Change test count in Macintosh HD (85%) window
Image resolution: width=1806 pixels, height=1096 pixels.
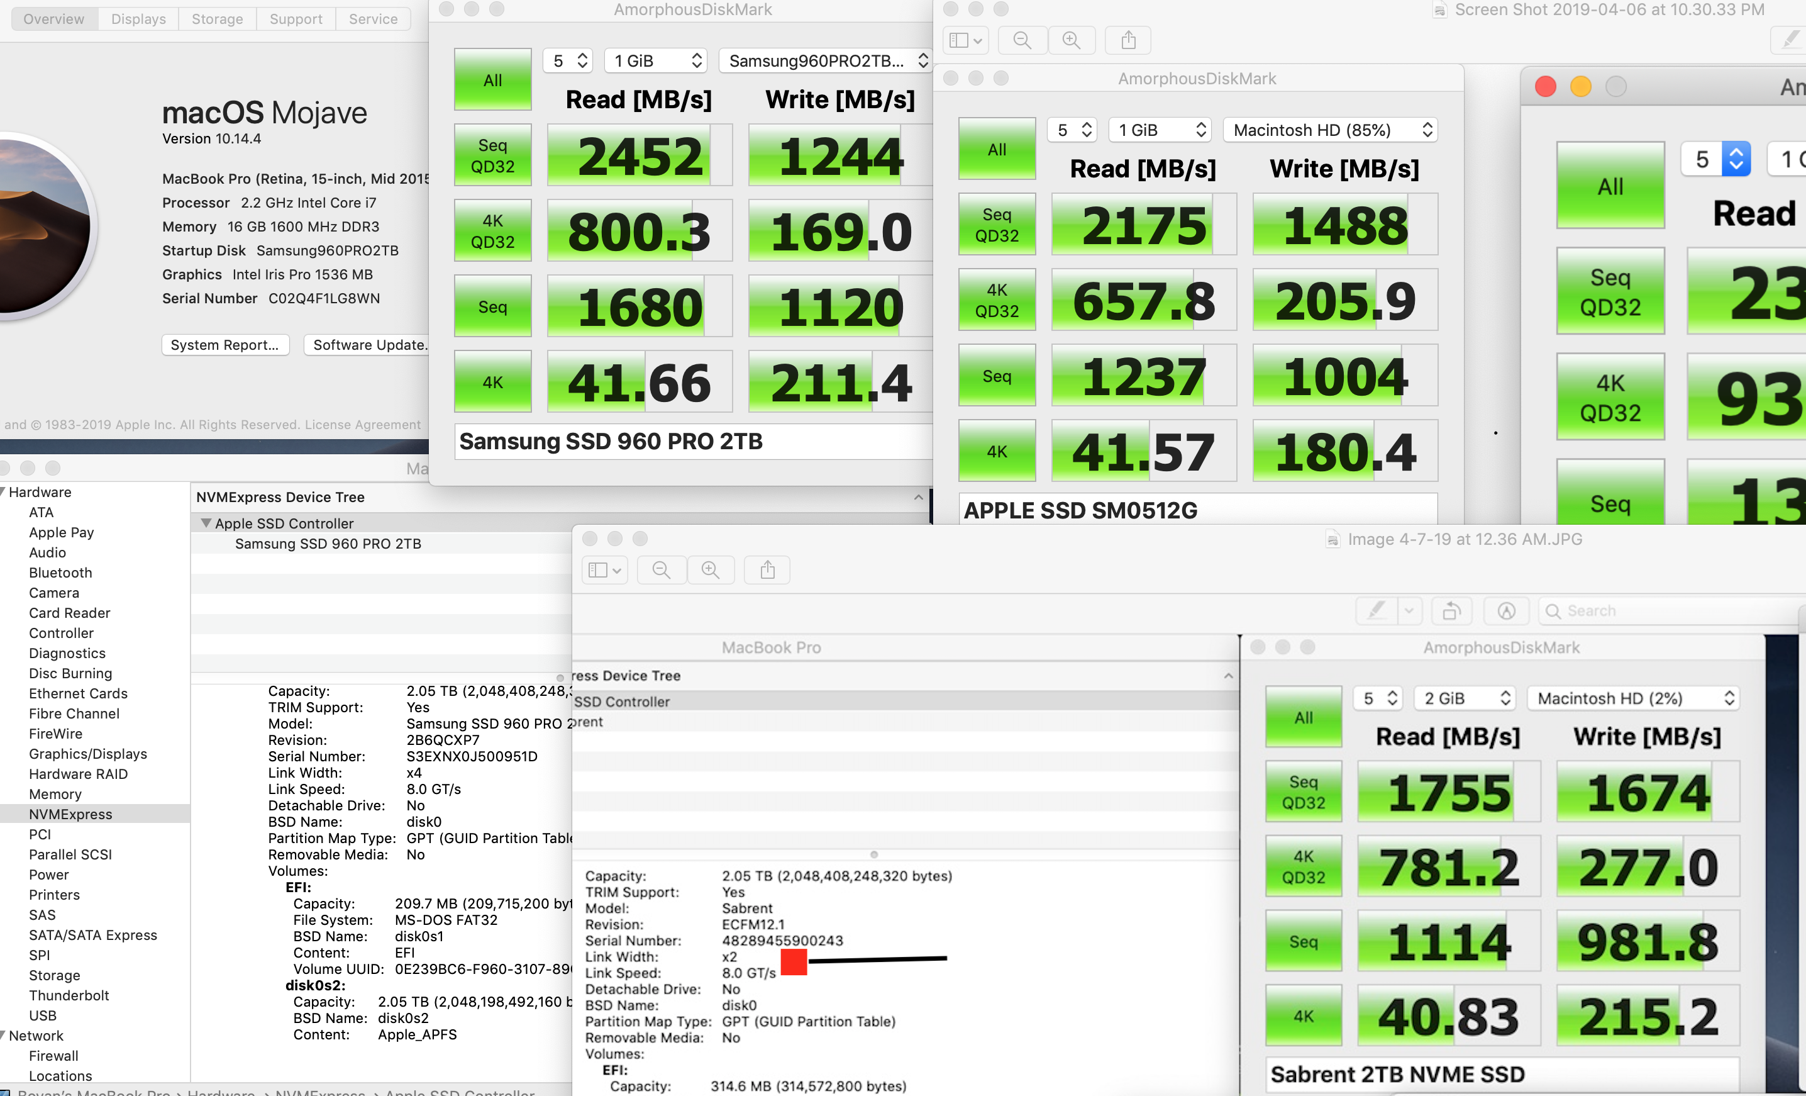1086,130
